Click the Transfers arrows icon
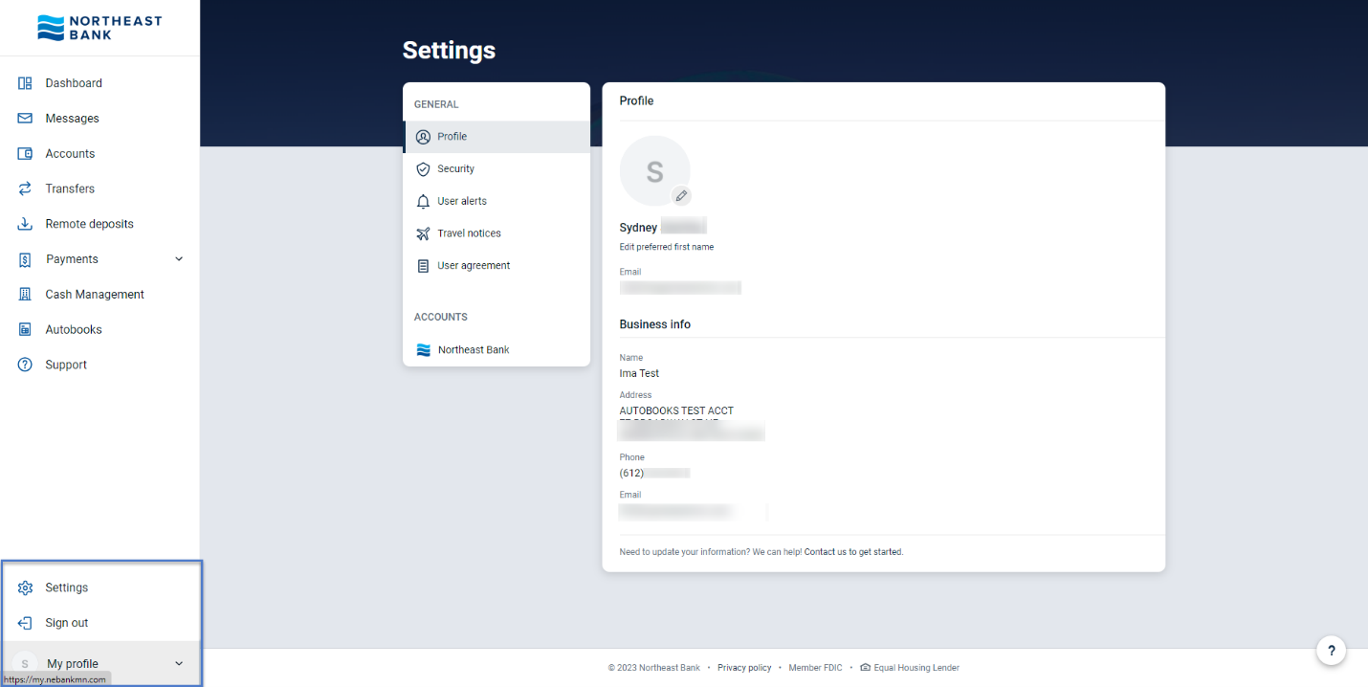 (26, 189)
